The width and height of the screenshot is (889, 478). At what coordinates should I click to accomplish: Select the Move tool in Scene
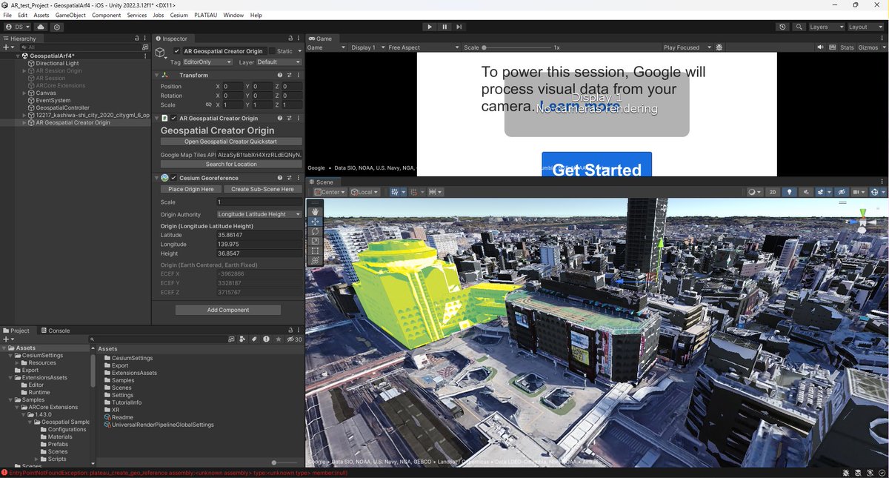[315, 222]
